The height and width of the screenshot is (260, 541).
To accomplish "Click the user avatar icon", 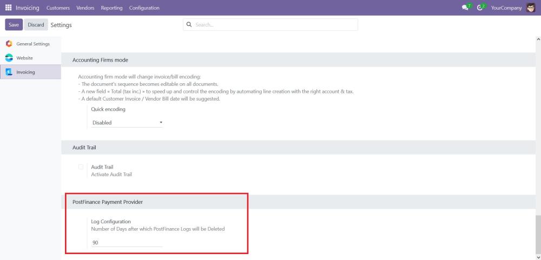I will 530,8.
